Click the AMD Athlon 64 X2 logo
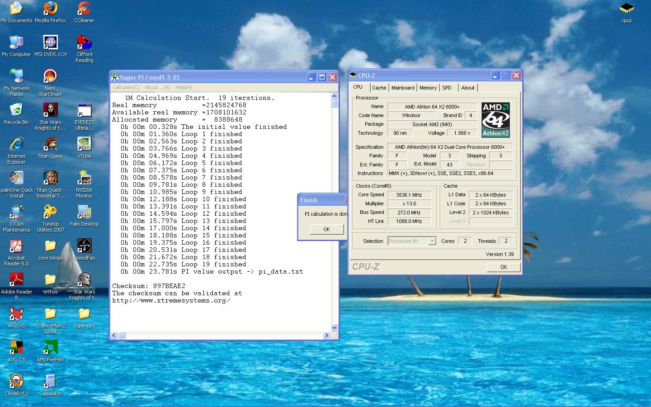The height and width of the screenshot is (407, 651). [495, 120]
